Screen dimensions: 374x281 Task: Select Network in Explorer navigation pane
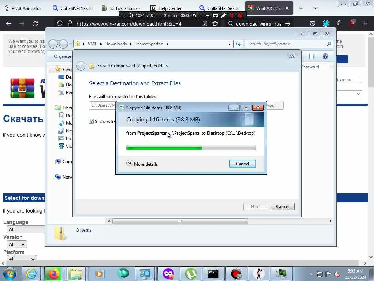(x=64, y=177)
